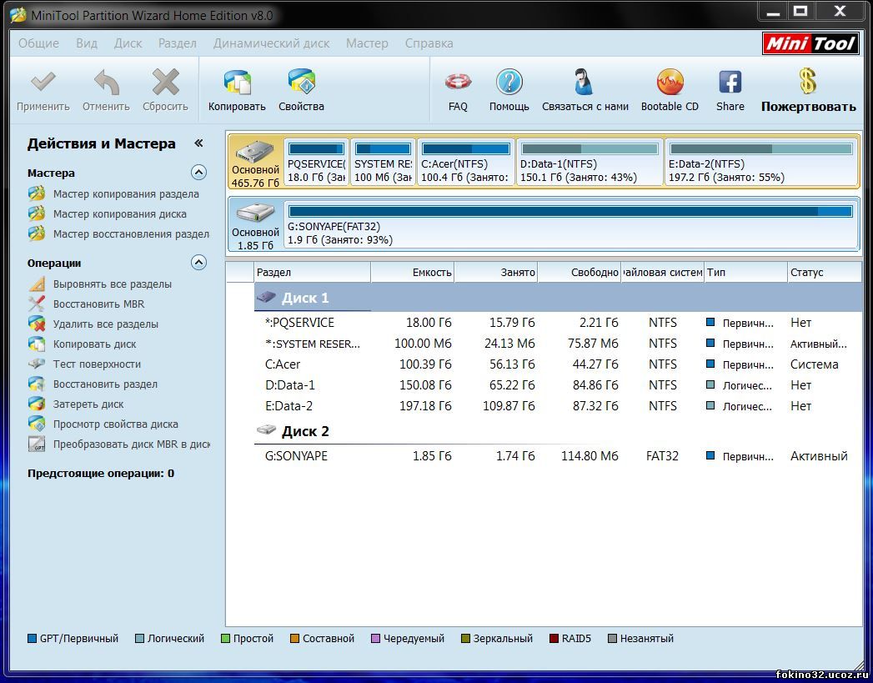The image size is (873, 683).
Task: Click the Связаться с нами icon
Action: [584, 82]
